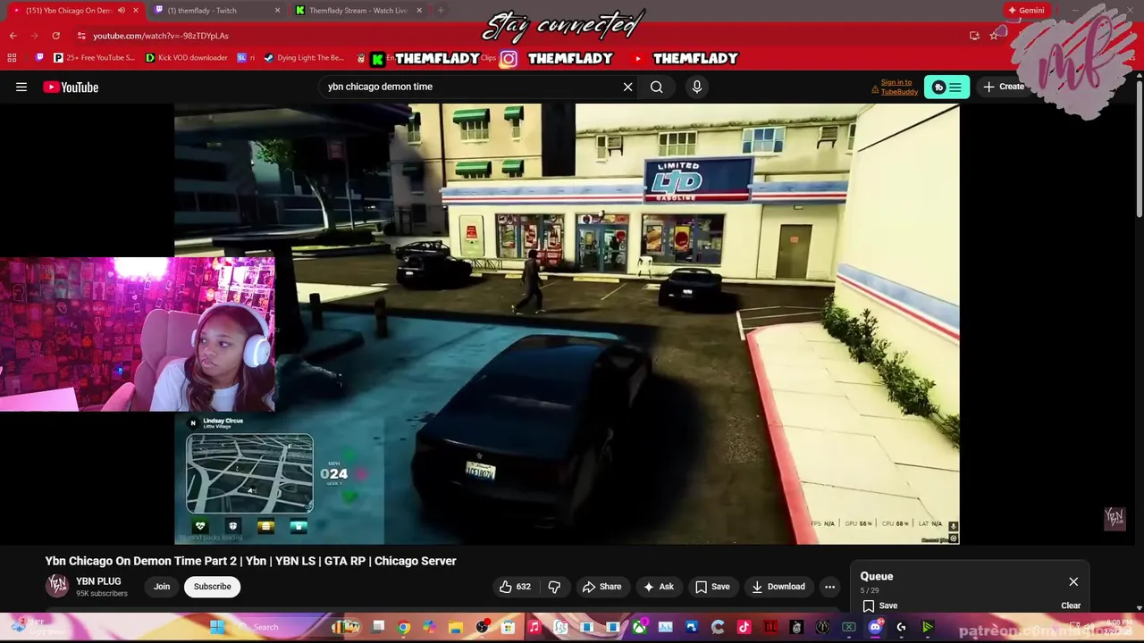
Task: Click the YouTube search magnifier button
Action: click(x=657, y=87)
